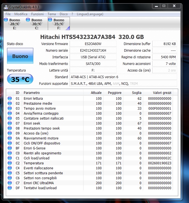Click the status orb for Avvia/ferma conteggio
Viewport: 189px width, 203px height.
[10, 113]
